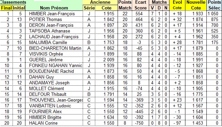
Task: Select the -97 evolution cell
Action: pyautogui.click(x=177, y=123)
